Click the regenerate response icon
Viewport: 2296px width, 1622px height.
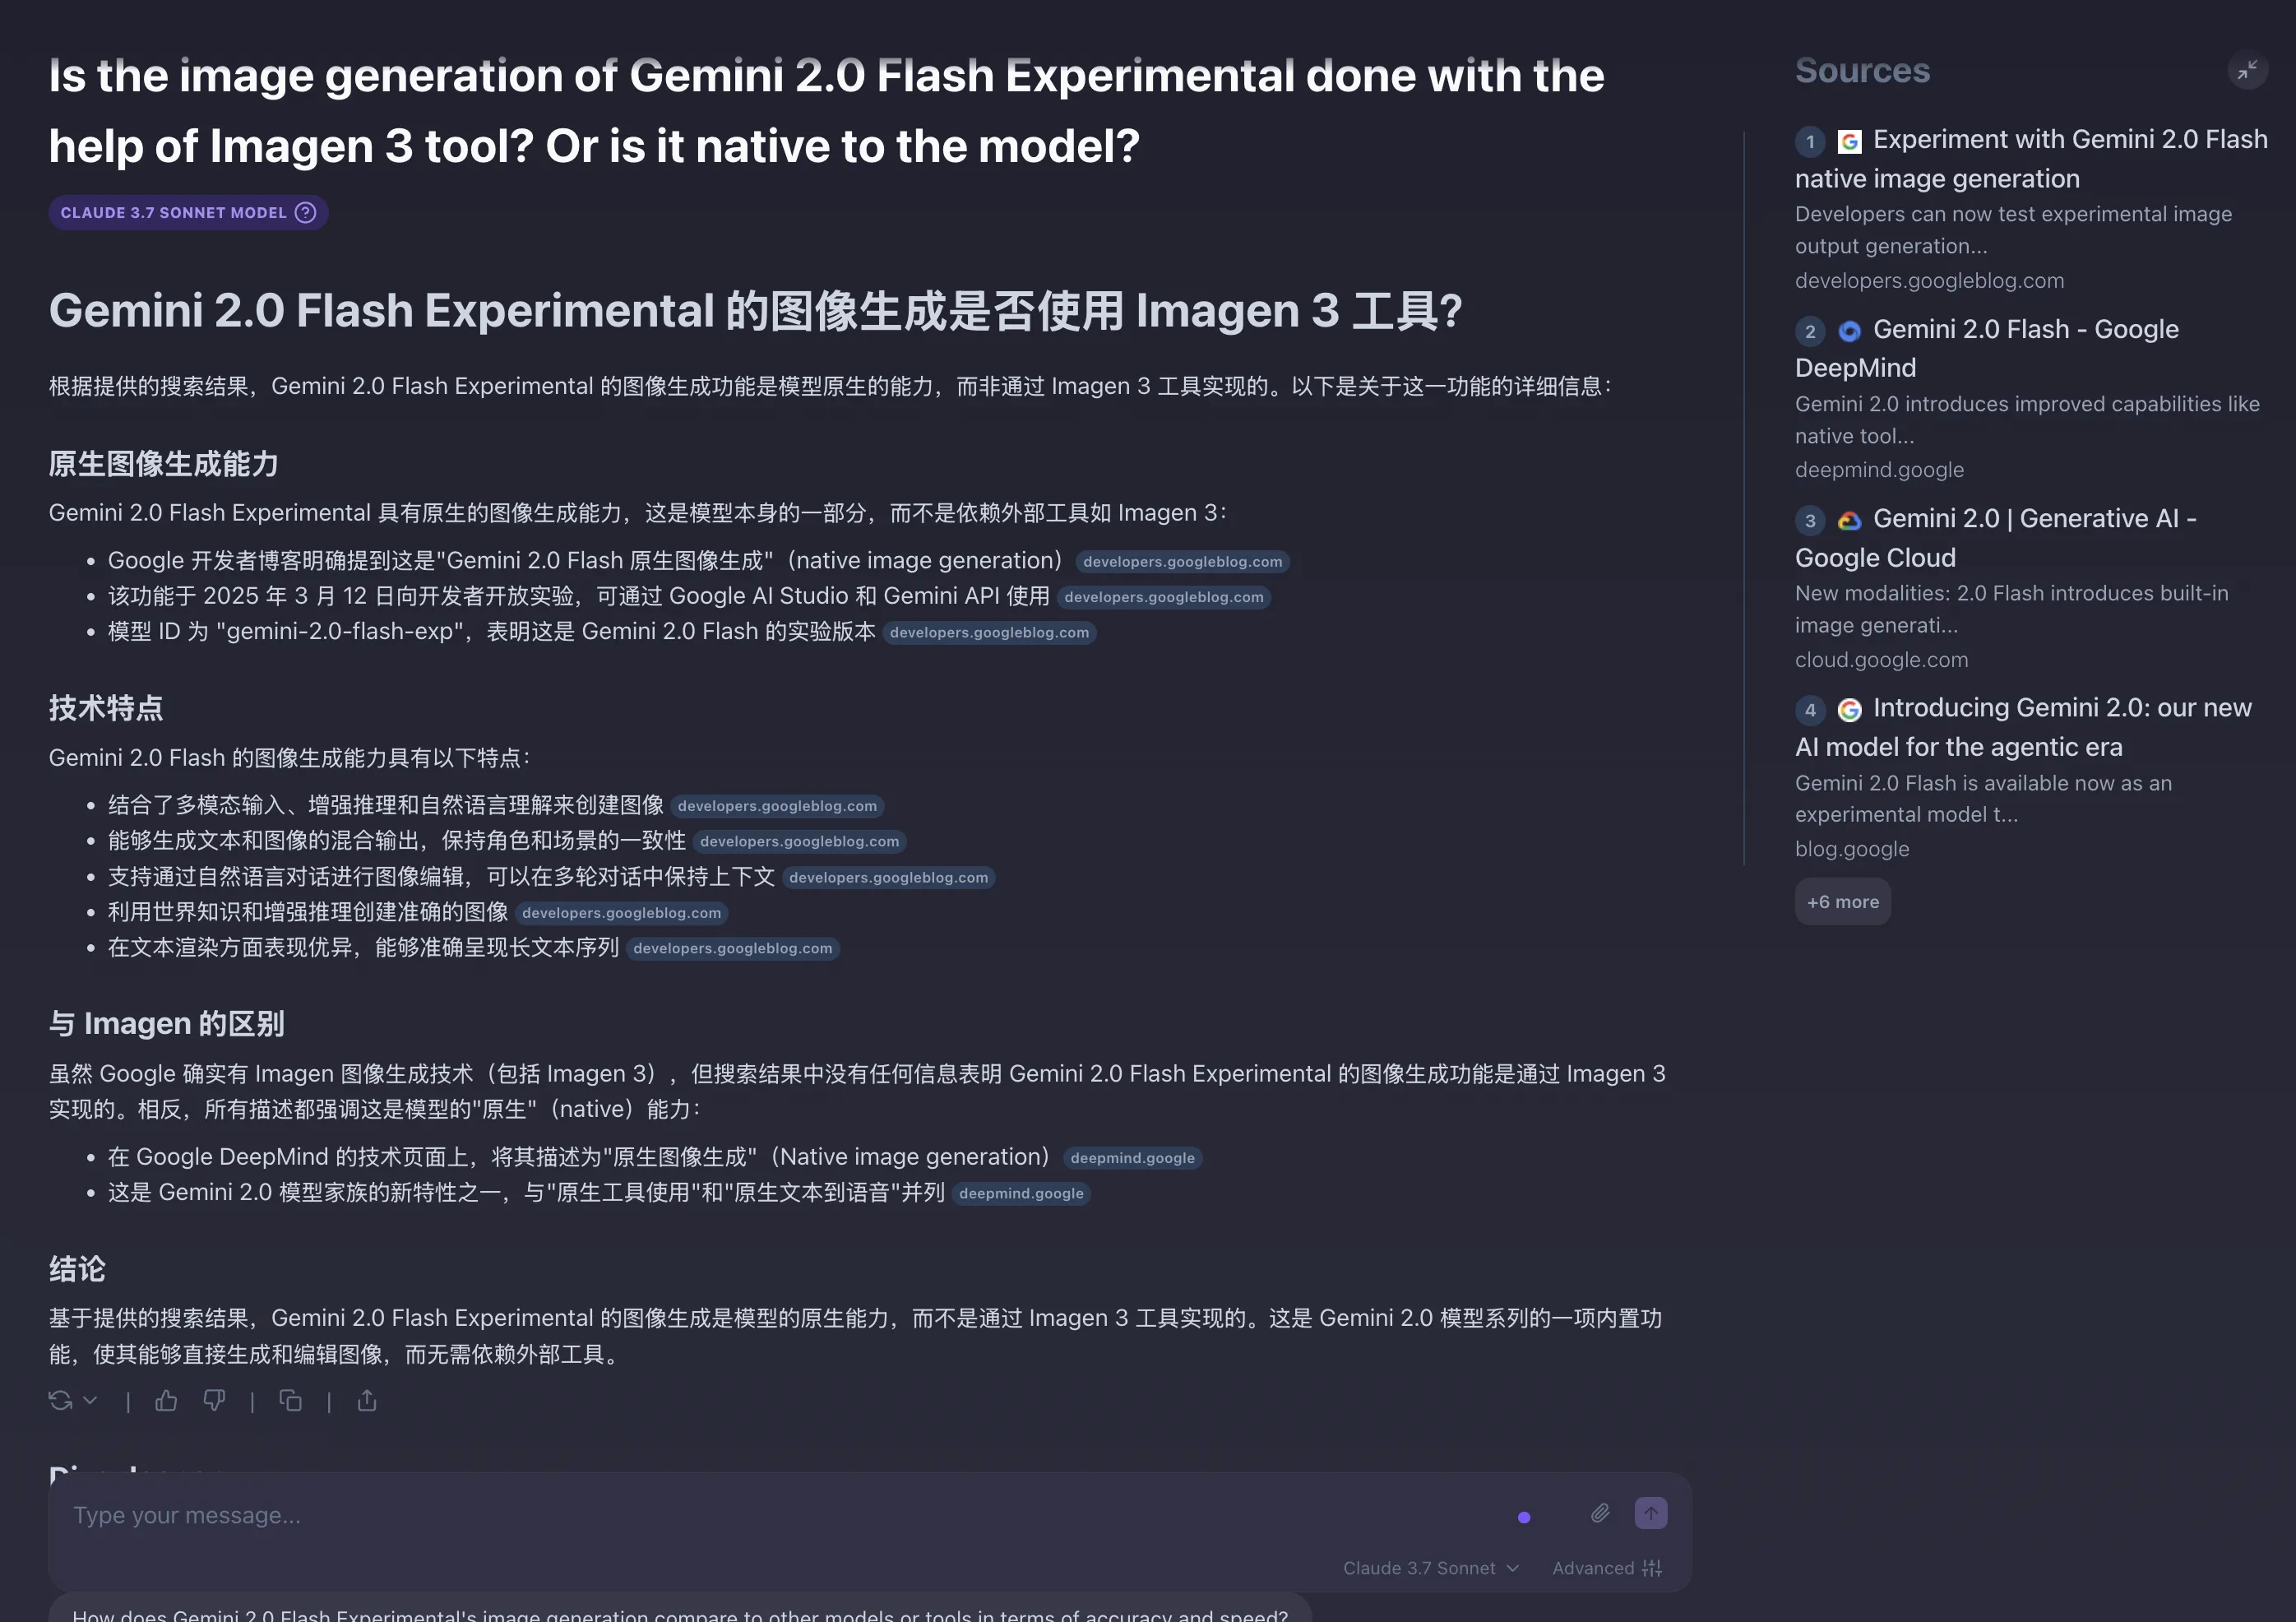[60, 1400]
